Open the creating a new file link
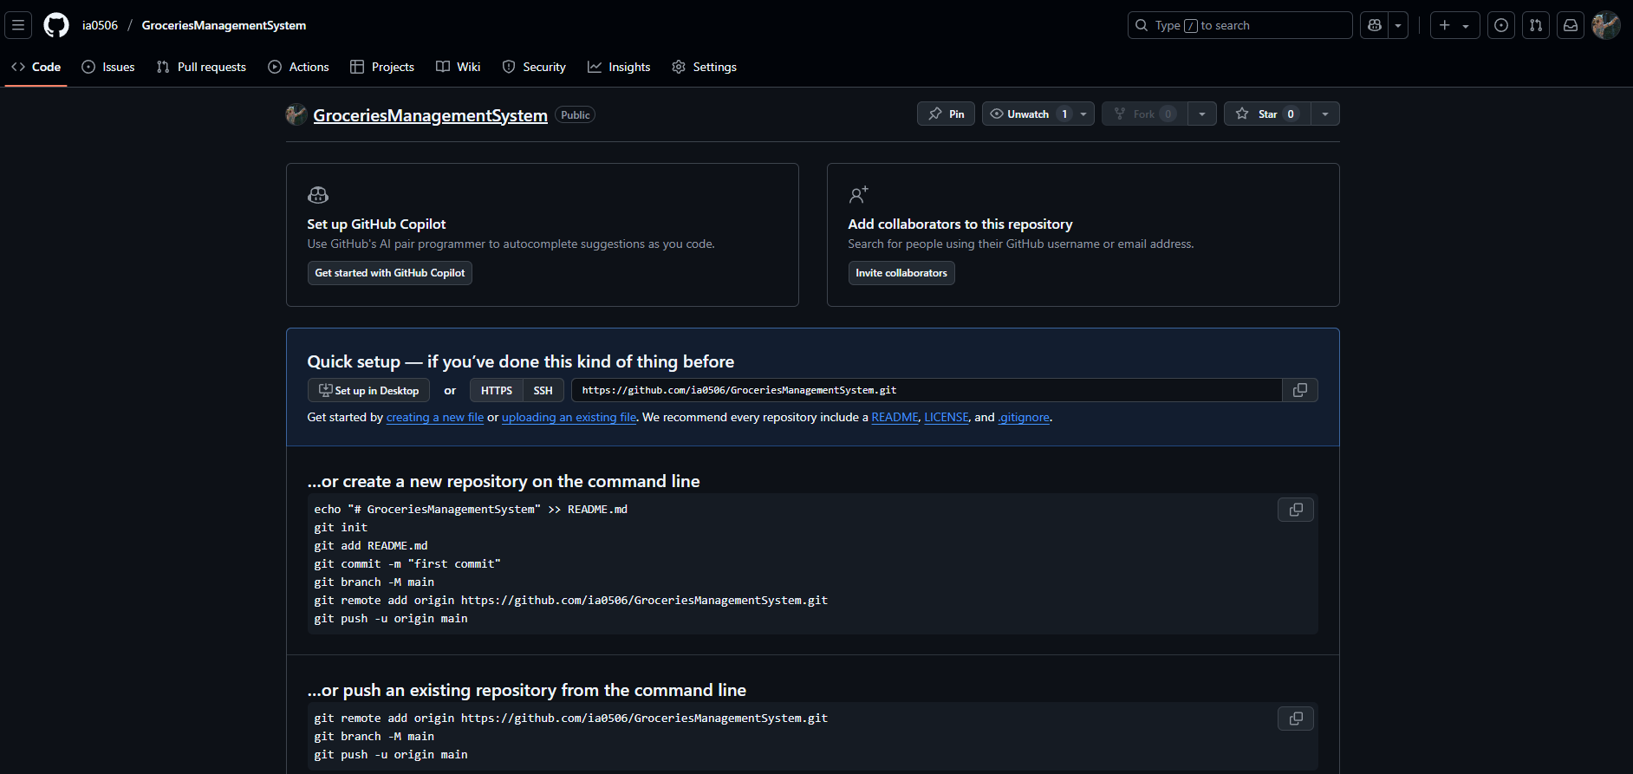The width and height of the screenshot is (1633, 774). coord(435,417)
